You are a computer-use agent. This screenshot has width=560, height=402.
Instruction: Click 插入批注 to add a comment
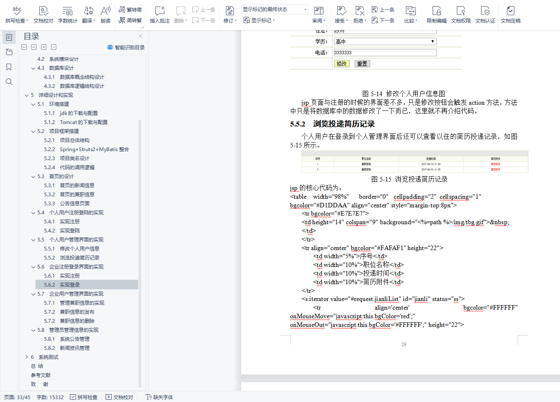(159, 14)
